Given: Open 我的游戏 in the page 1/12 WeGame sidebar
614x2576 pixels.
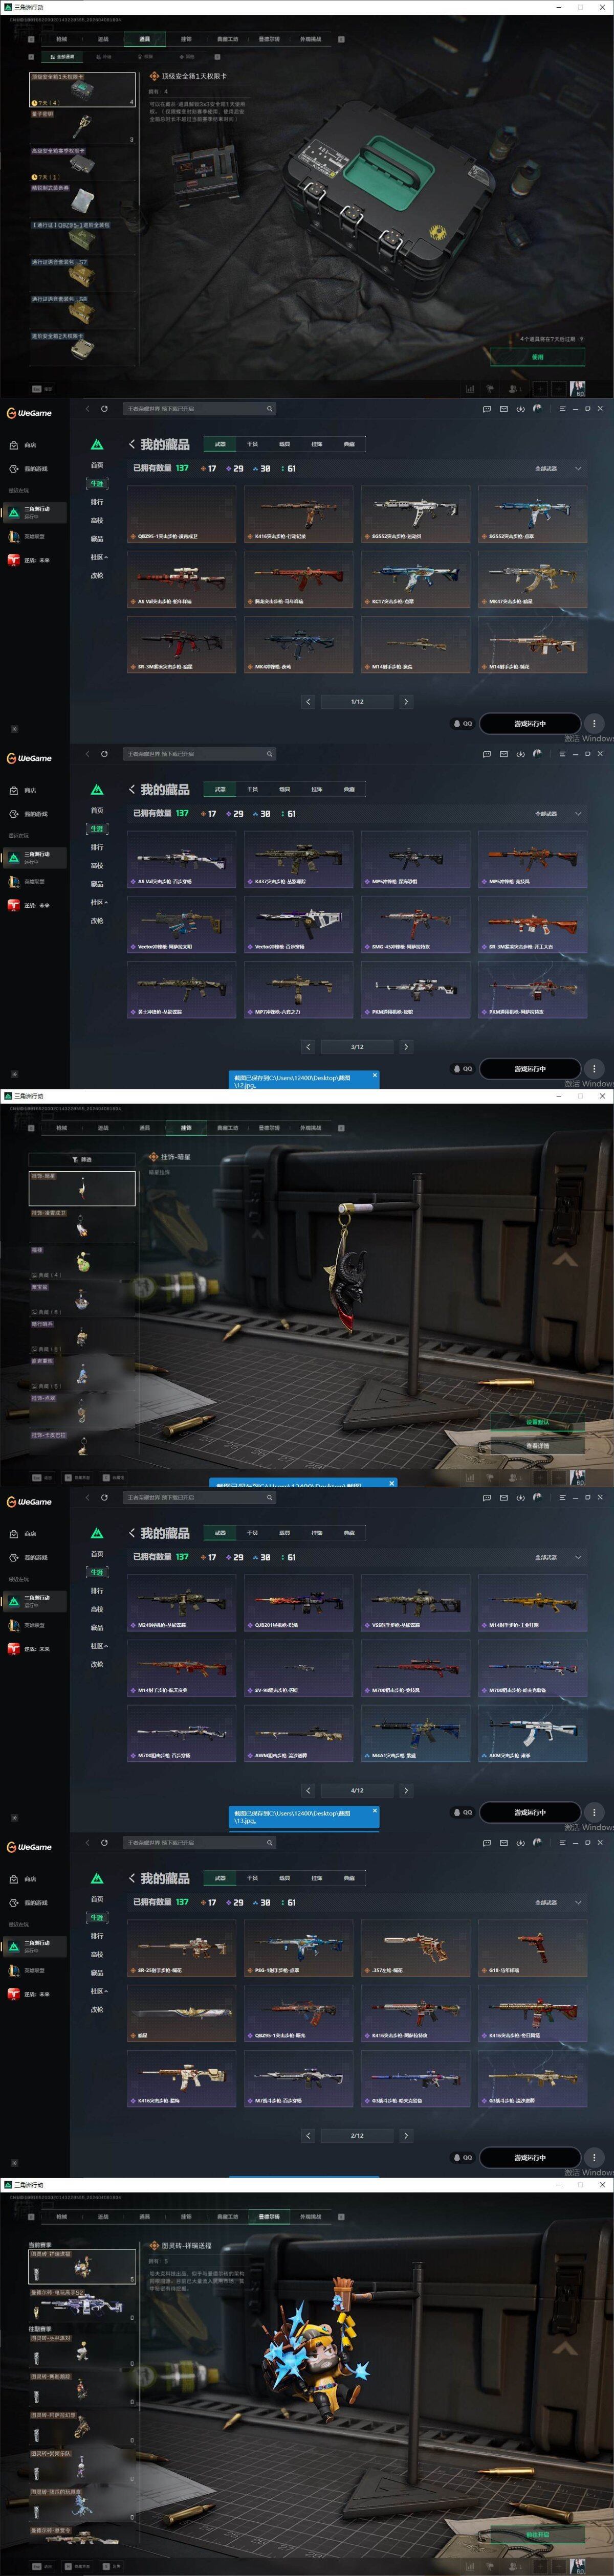Looking at the screenshot, I should 35,469.
